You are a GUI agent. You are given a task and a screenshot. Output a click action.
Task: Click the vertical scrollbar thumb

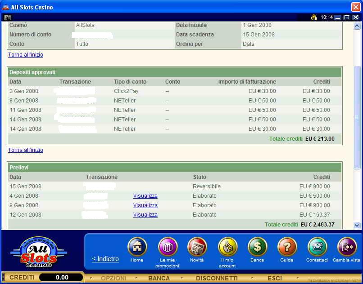pyautogui.click(x=357, y=117)
